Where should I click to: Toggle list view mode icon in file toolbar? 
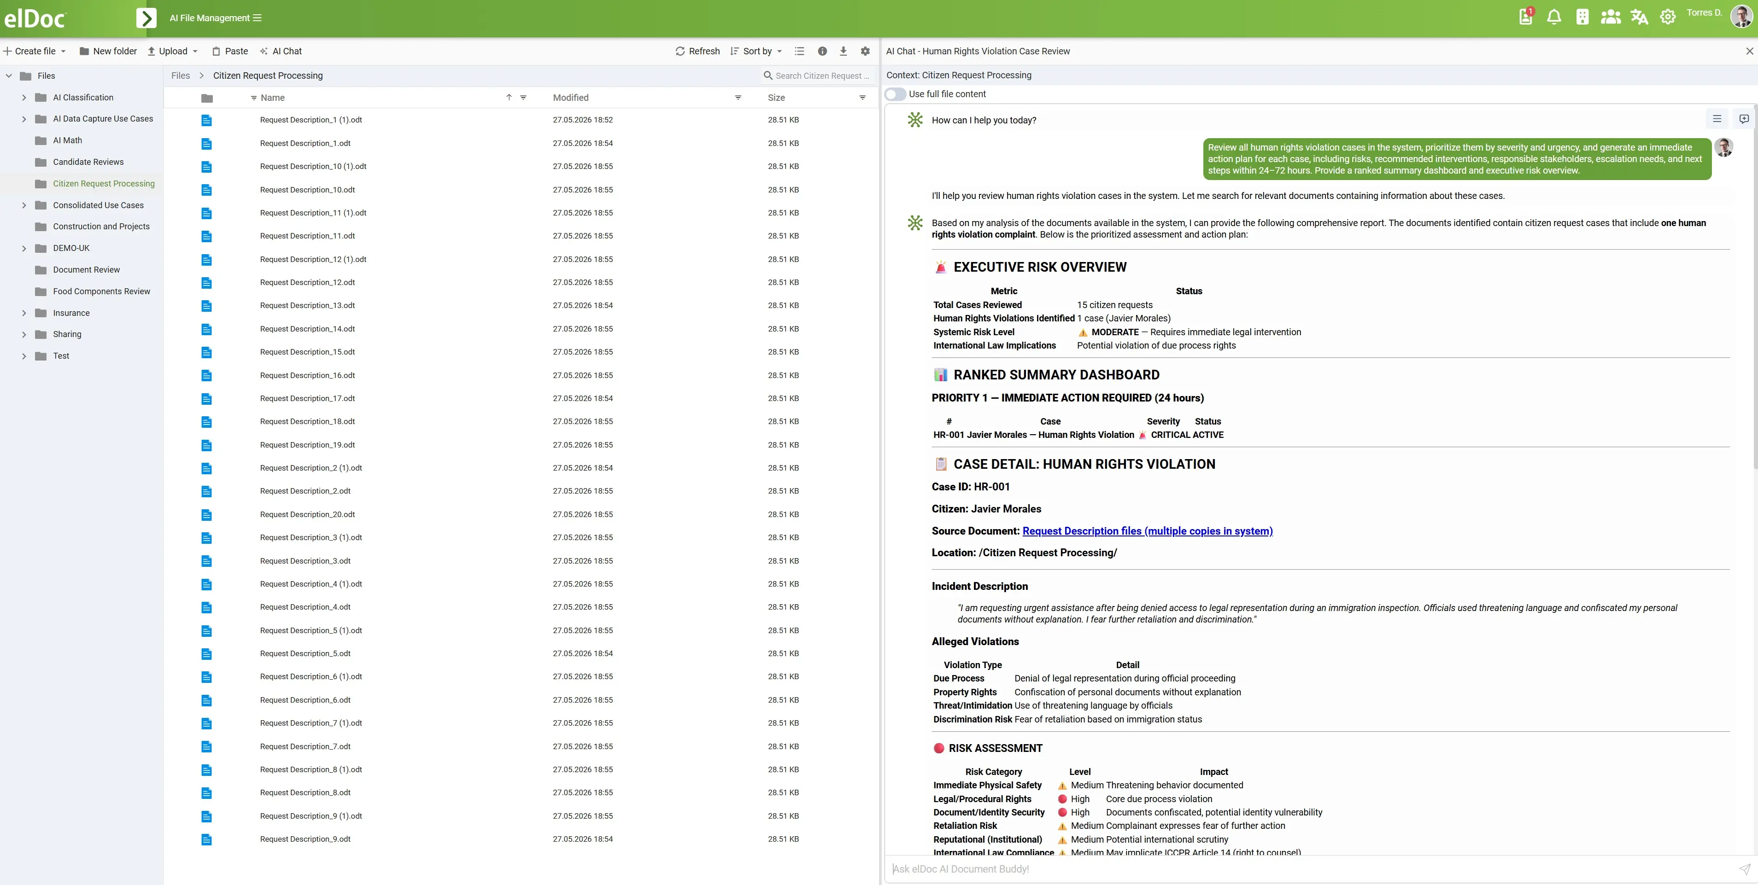click(x=800, y=51)
